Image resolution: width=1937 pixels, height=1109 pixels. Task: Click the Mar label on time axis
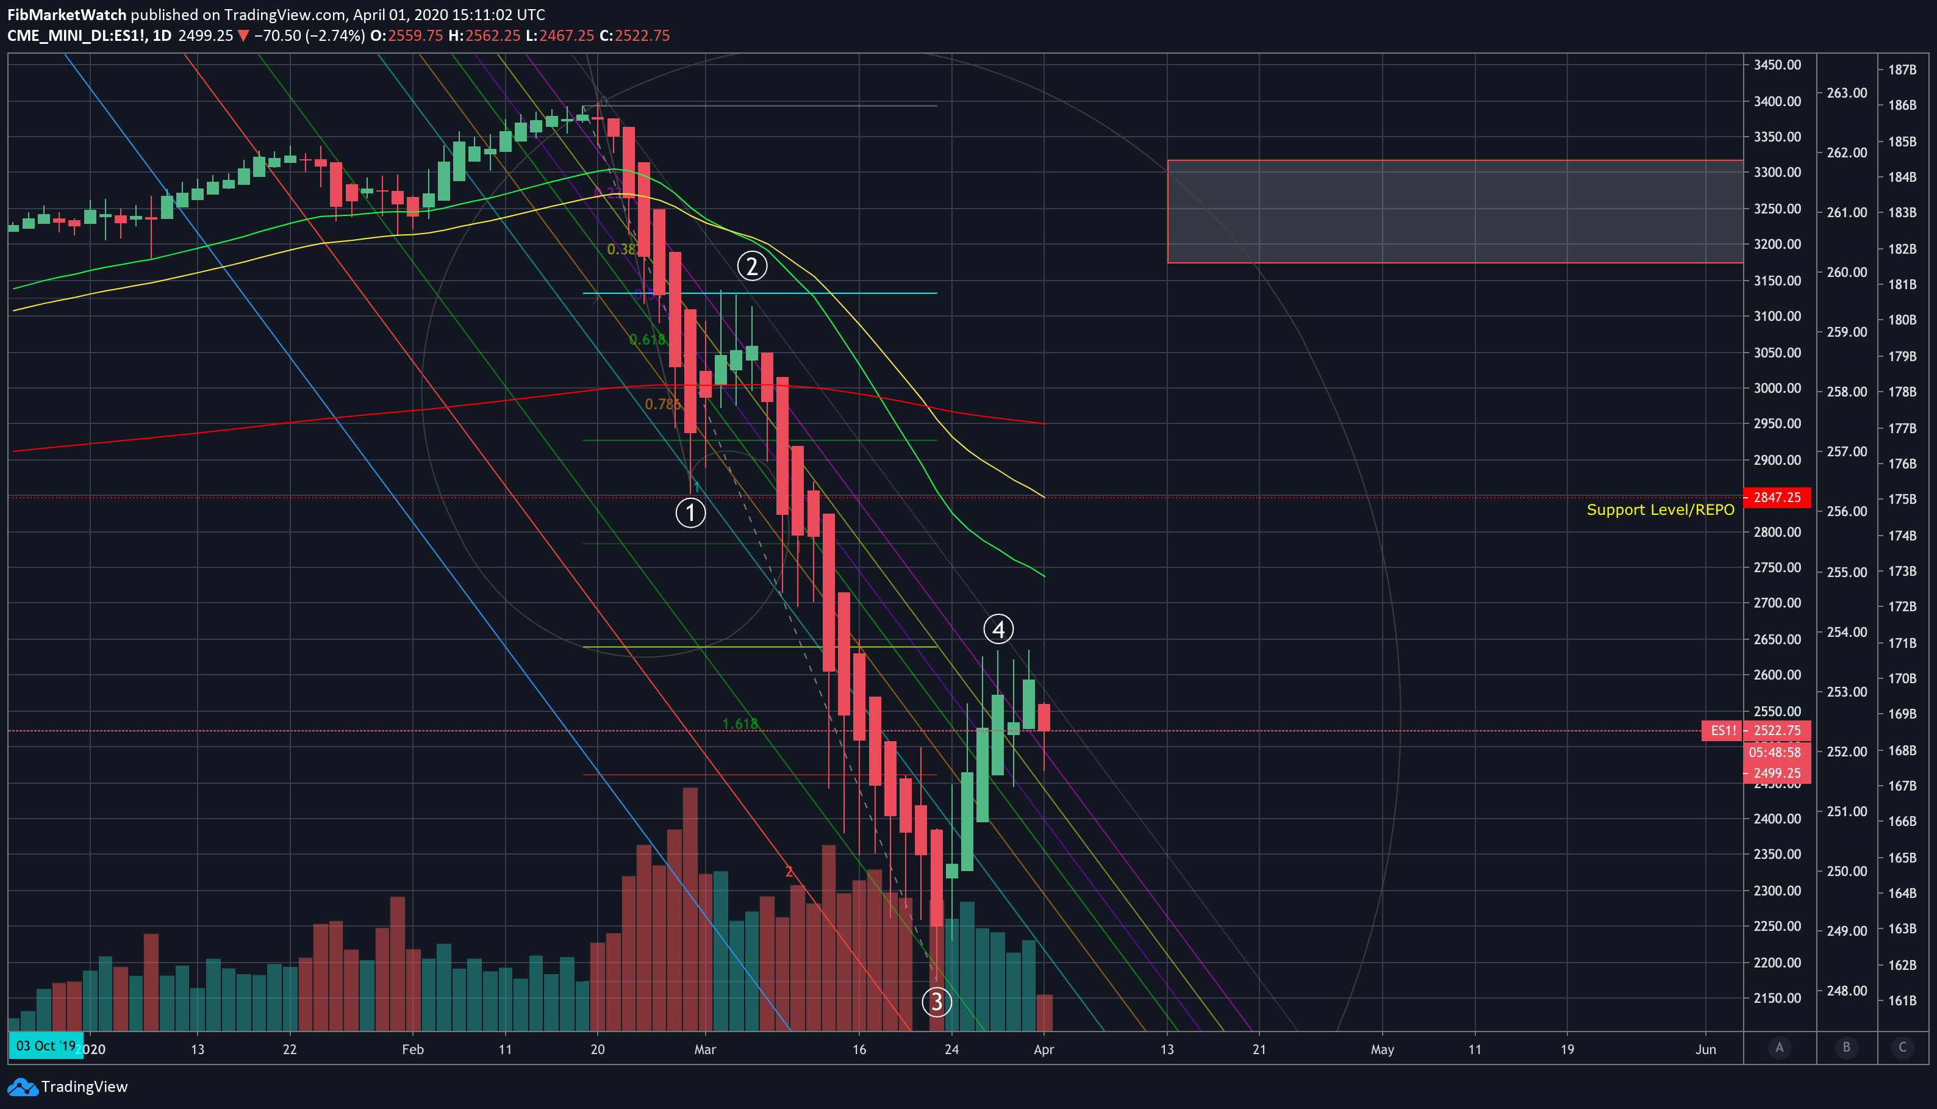(705, 1050)
